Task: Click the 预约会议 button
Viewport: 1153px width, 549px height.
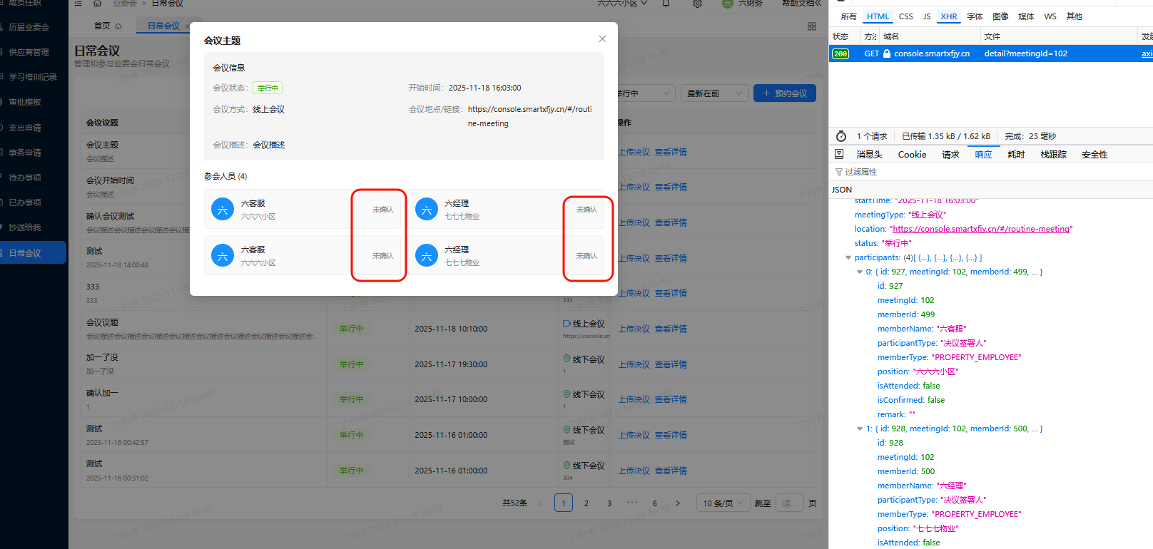Action: pyautogui.click(x=784, y=93)
